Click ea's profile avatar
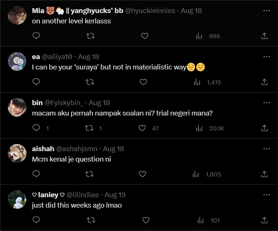The width and height of the screenshot is (278, 231). pyautogui.click(x=17, y=61)
